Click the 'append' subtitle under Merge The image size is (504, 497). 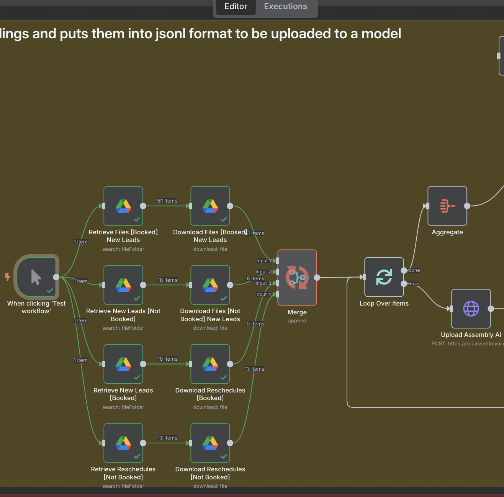click(297, 320)
